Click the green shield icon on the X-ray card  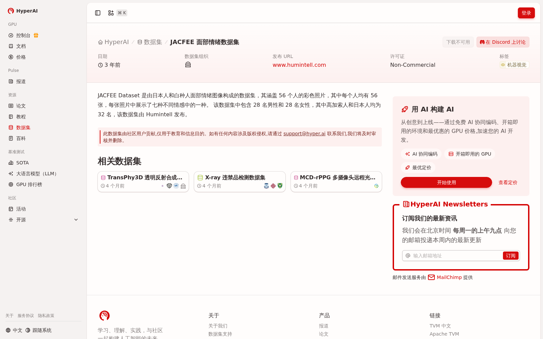coord(280,186)
